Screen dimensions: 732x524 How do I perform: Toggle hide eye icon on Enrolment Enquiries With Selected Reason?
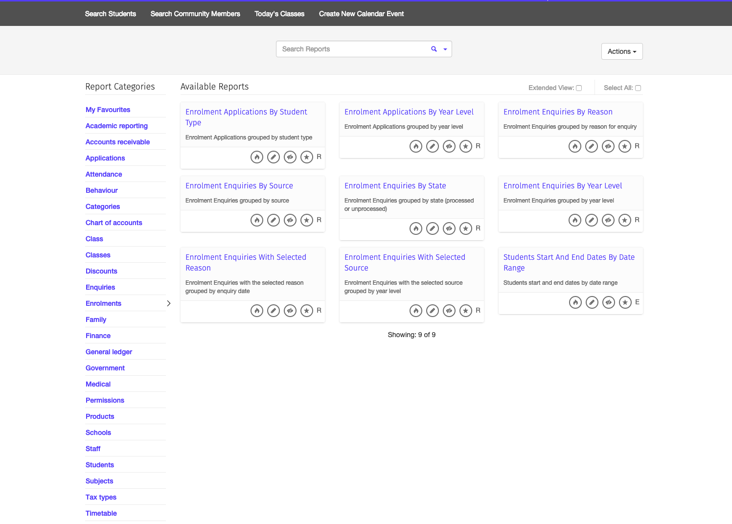[x=290, y=311]
